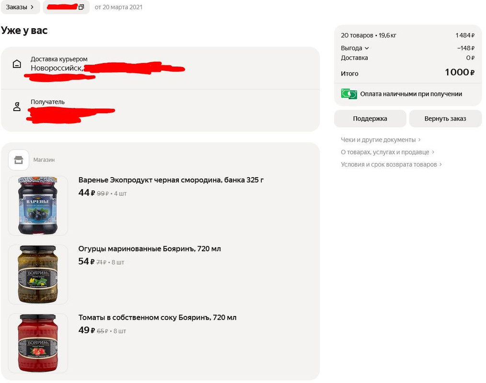
Task: Open О товарах, услугах и продавце
Action: (x=385, y=152)
